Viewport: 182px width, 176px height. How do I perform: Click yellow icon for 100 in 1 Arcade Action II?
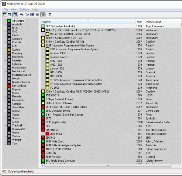coord(43,38)
